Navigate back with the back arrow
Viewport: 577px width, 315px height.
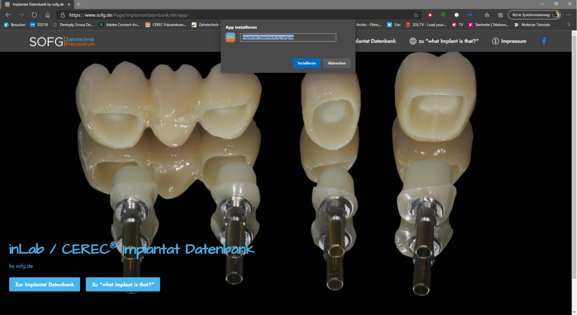click(x=8, y=15)
